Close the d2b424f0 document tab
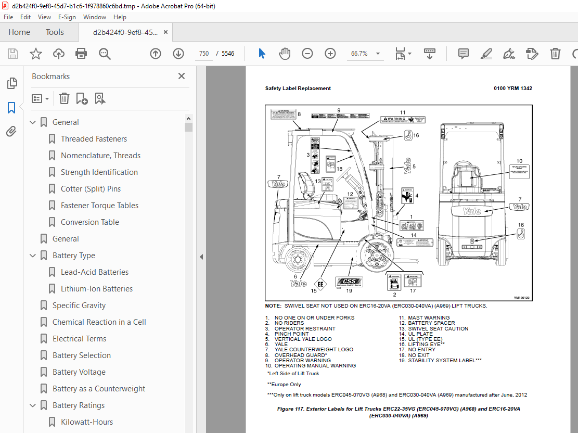 [x=165, y=32]
